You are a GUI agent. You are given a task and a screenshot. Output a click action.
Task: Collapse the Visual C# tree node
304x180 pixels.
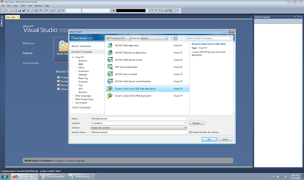73,57
